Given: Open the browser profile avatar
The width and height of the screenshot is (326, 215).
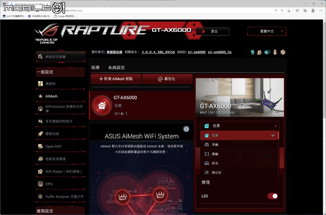Looking at the screenshot, I should coord(313,10).
